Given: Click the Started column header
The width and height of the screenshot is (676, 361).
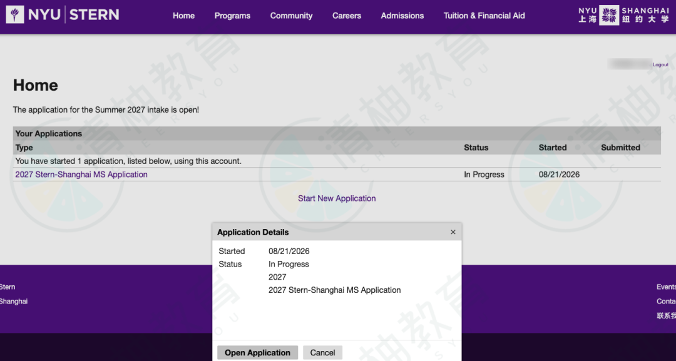Looking at the screenshot, I should (553, 148).
